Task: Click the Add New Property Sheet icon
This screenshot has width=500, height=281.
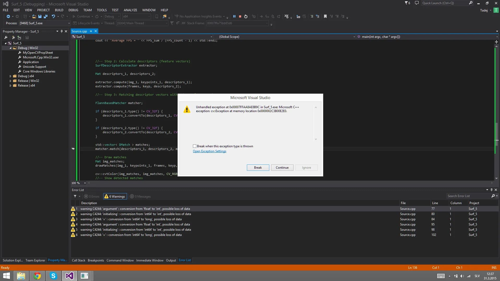Action: [x=13, y=38]
